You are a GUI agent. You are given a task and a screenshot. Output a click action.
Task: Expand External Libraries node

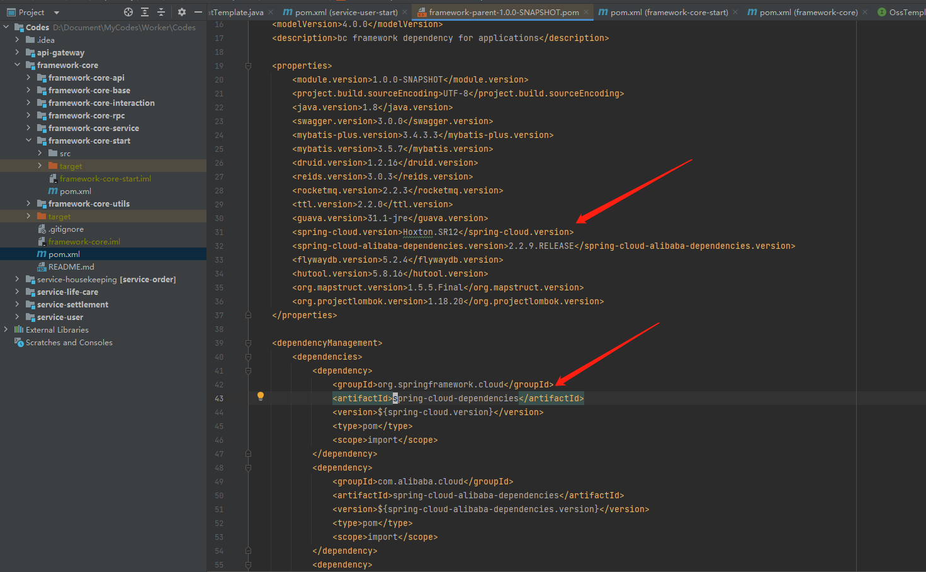click(x=6, y=329)
